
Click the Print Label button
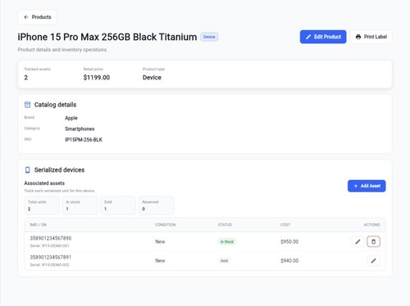pyautogui.click(x=371, y=37)
